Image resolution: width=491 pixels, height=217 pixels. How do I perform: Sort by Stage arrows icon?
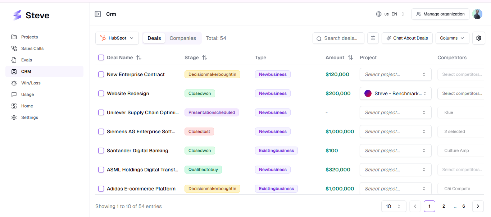pos(205,57)
